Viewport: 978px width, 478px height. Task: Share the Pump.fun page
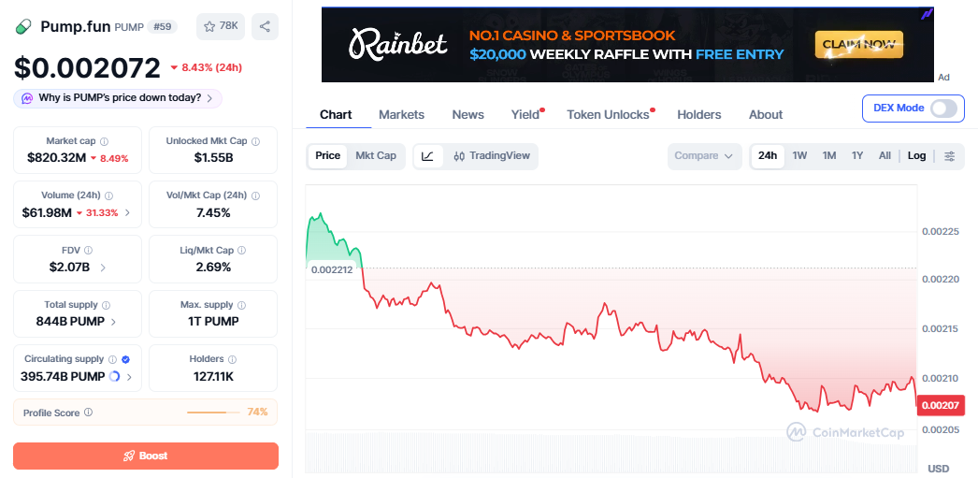click(x=266, y=26)
